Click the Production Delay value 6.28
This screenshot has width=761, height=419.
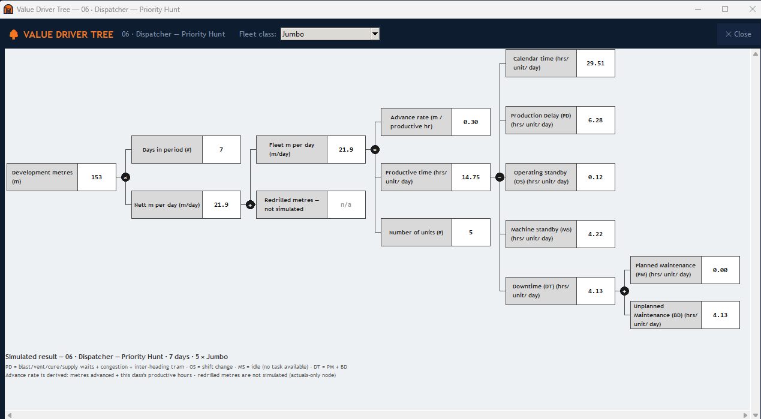pyautogui.click(x=595, y=120)
